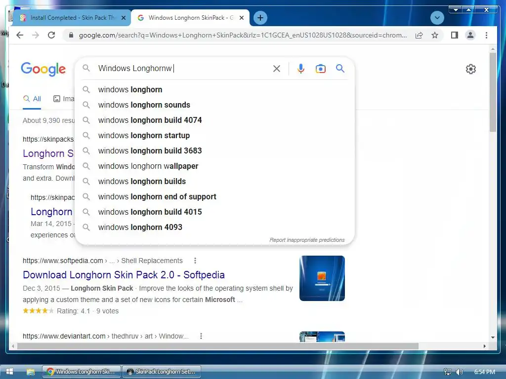Image resolution: width=506 pixels, height=379 pixels.
Task: Open the Longhorn S skinpacks result title
Action: tap(48, 153)
